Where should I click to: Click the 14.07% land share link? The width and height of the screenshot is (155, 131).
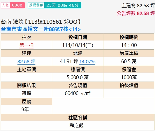(x=87, y=62)
